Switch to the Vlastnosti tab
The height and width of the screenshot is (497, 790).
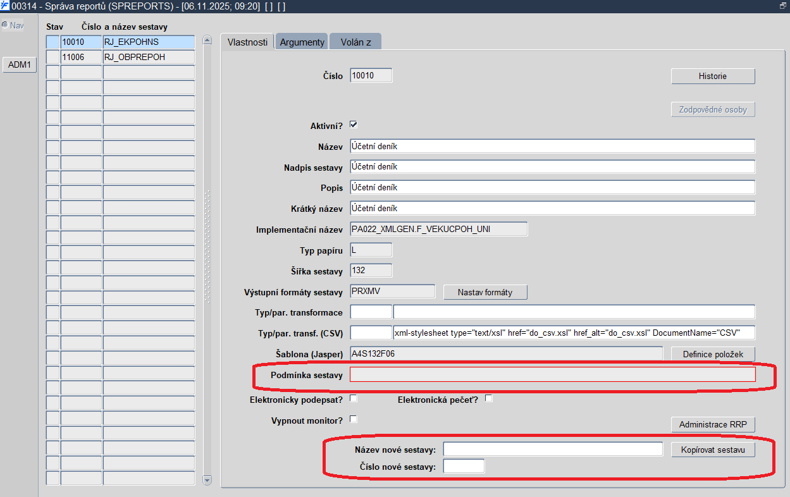coord(247,42)
